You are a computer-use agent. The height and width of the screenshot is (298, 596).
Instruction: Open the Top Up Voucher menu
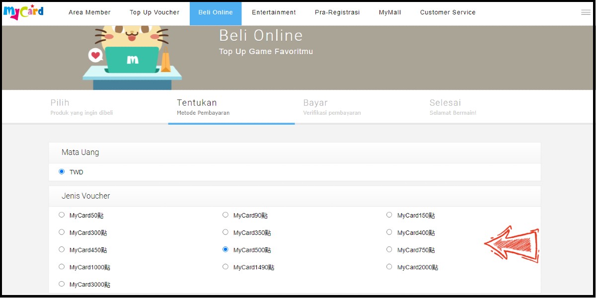[154, 12]
